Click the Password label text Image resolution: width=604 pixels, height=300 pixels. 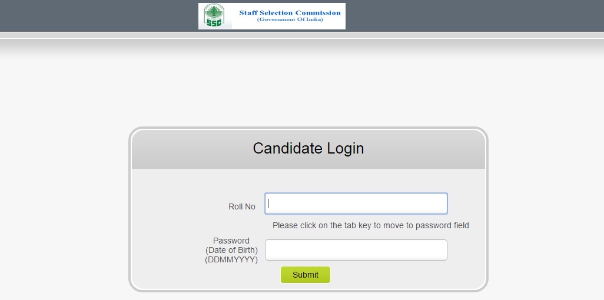231,241
